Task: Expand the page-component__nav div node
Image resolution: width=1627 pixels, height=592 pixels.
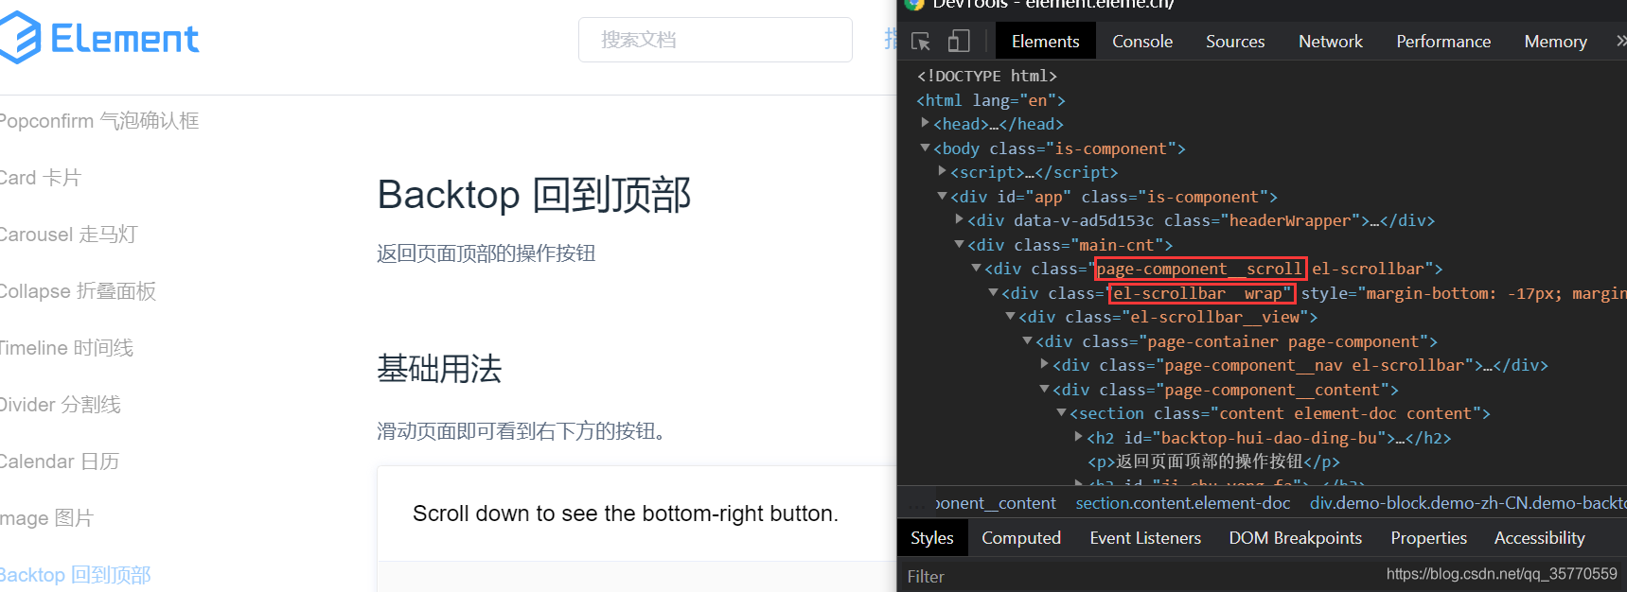Action: (1045, 364)
